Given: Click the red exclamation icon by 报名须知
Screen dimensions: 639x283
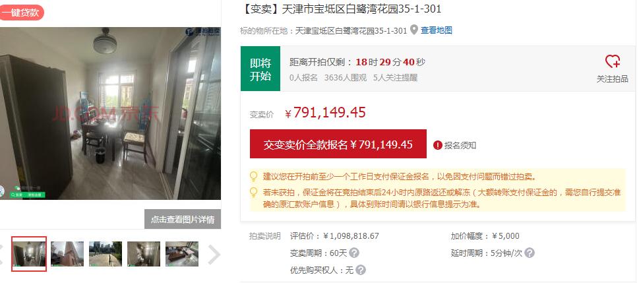Looking at the screenshot, I should point(438,145).
